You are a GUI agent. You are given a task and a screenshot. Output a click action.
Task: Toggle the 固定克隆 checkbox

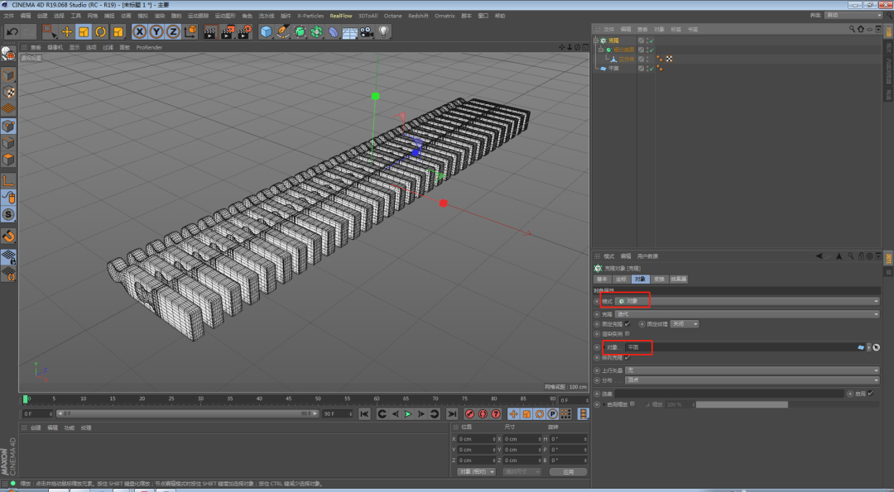tap(627, 324)
